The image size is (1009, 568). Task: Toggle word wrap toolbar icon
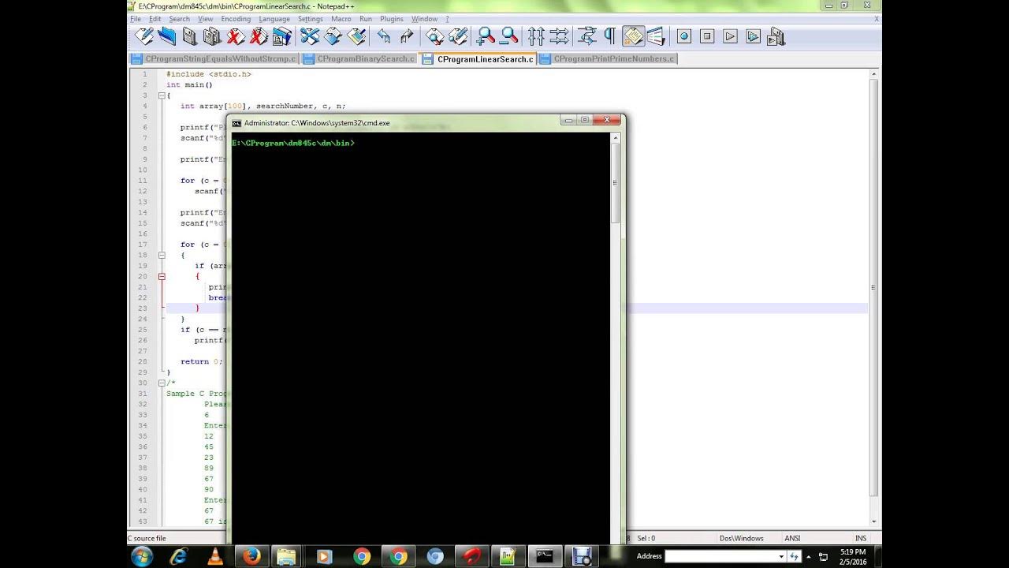(x=586, y=36)
